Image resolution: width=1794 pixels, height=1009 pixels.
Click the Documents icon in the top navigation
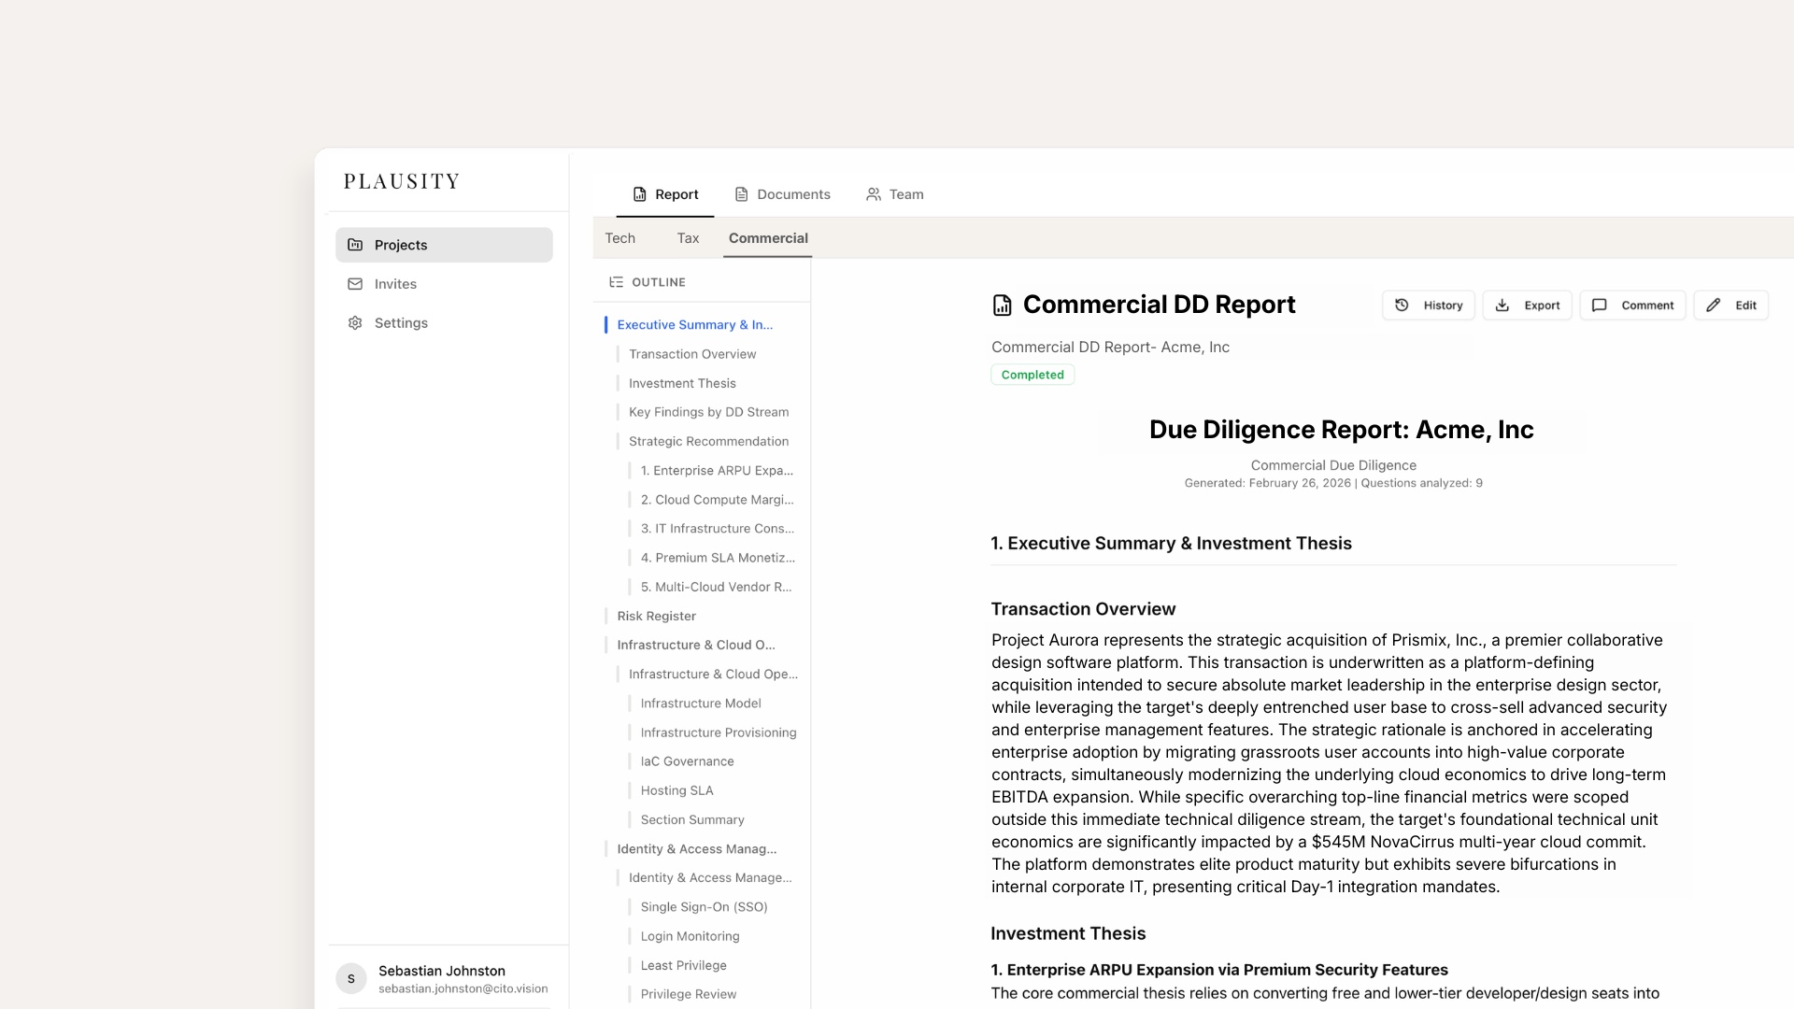point(740,194)
